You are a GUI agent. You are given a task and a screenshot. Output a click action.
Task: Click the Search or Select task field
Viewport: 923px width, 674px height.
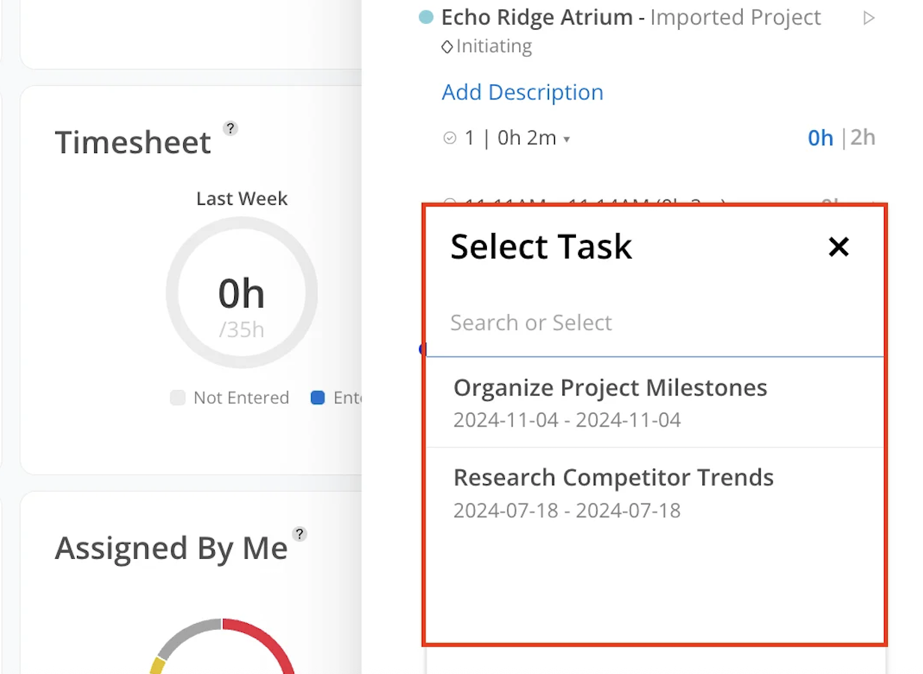tap(654, 323)
